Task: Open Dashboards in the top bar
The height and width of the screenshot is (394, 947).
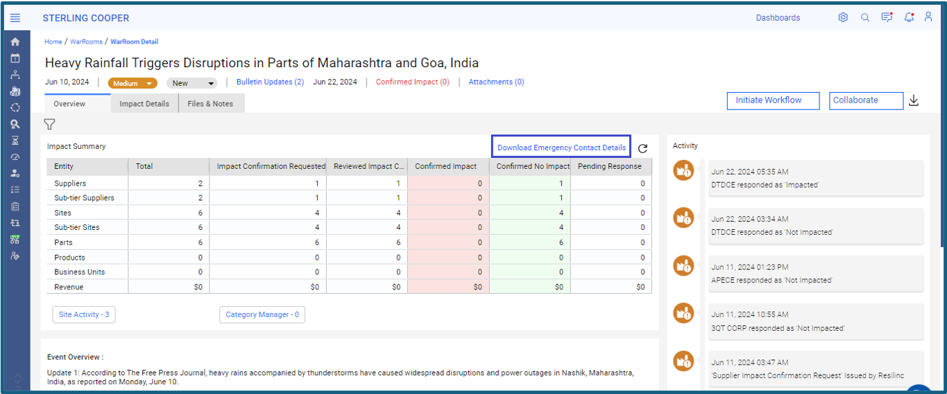Action: tap(778, 18)
